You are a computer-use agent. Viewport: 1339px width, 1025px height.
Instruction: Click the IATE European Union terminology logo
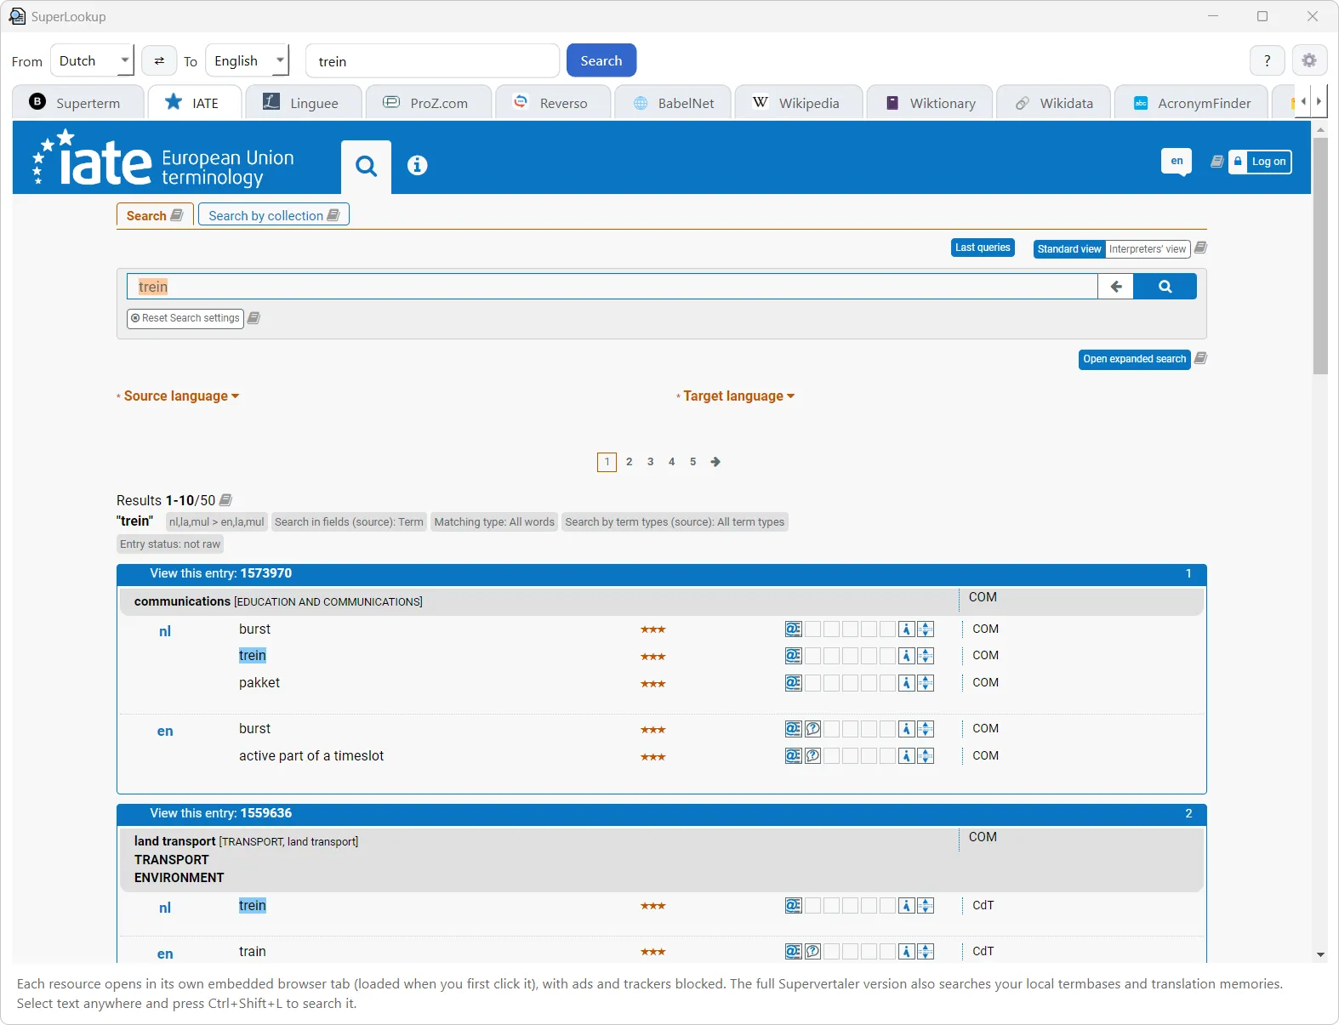[163, 160]
